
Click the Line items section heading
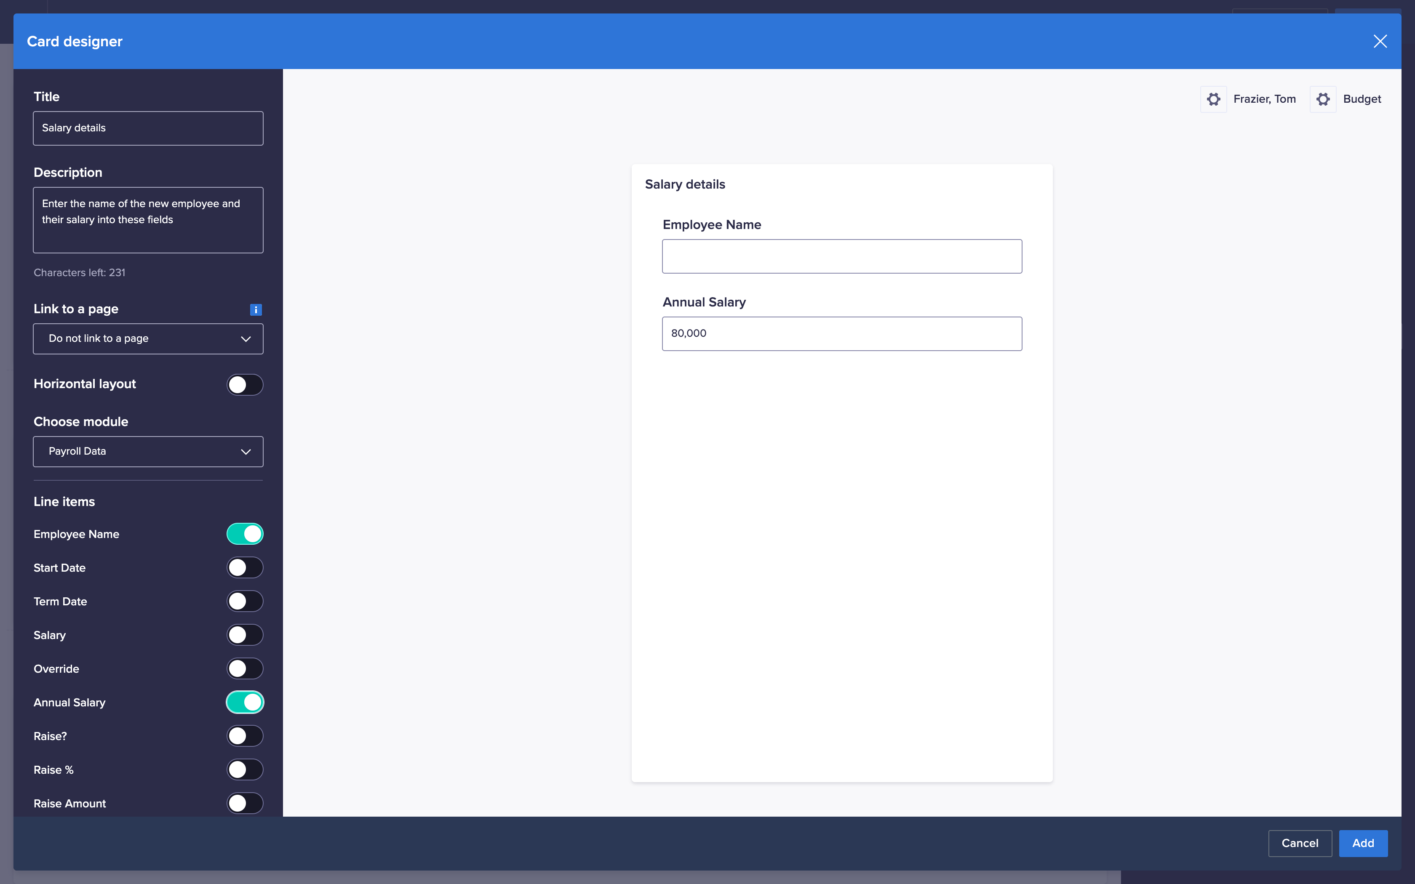pyautogui.click(x=64, y=502)
